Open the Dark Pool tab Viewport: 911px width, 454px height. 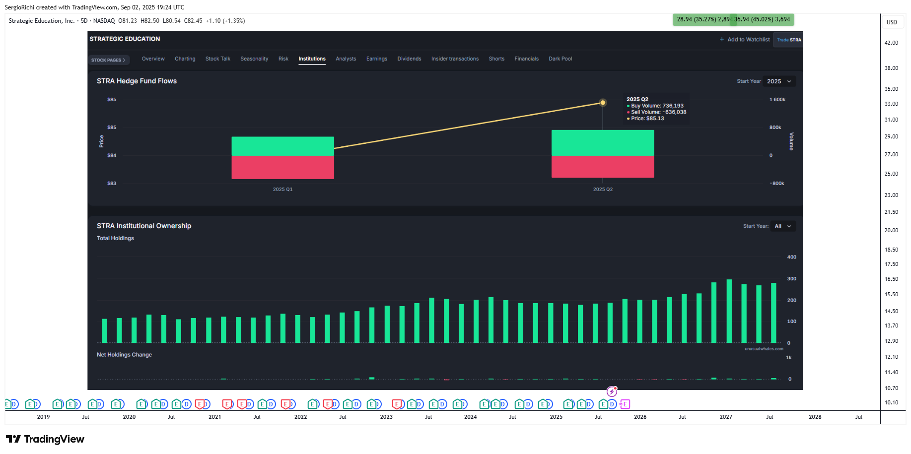[x=561, y=59]
